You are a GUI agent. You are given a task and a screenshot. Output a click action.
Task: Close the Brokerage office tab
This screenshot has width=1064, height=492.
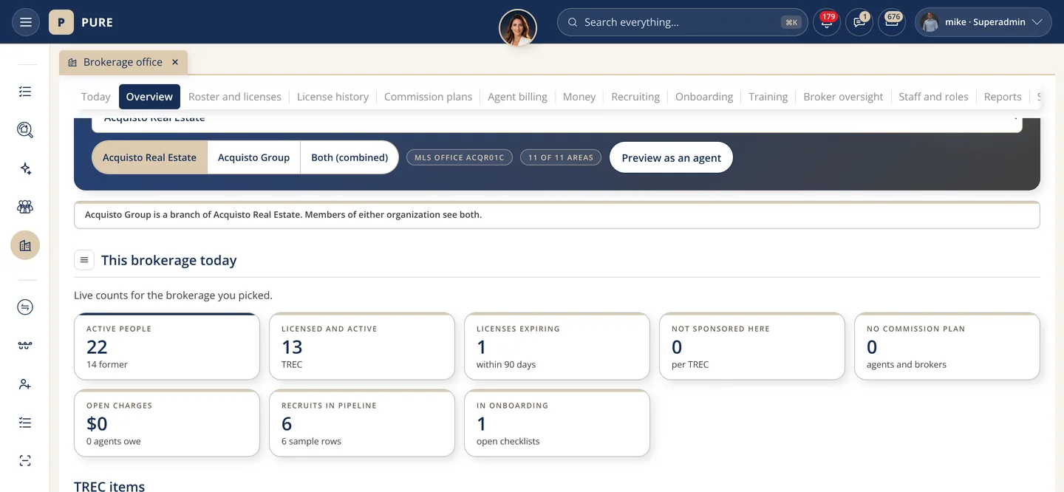click(175, 62)
